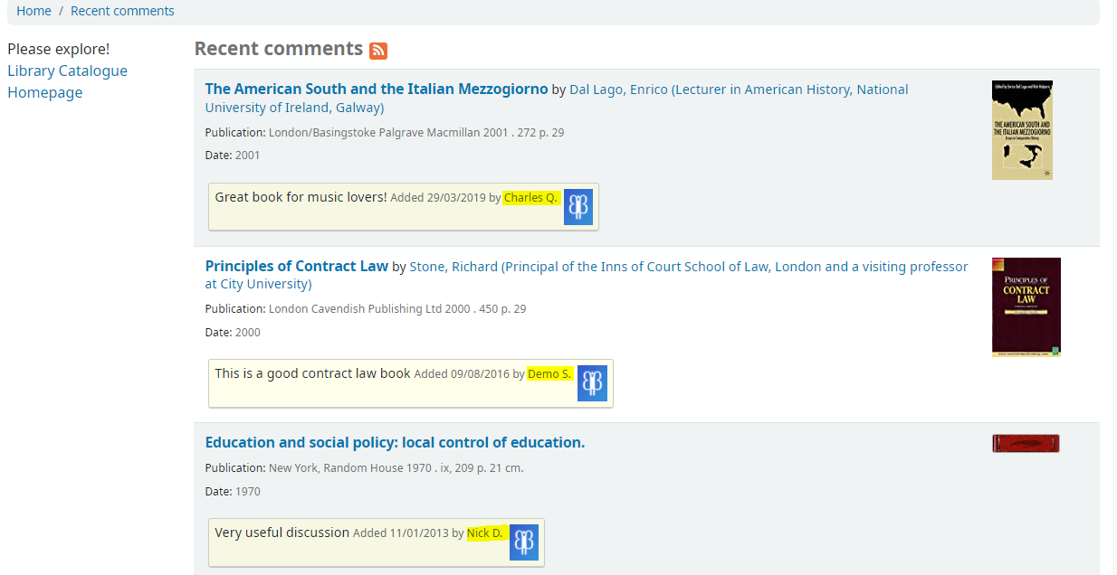This screenshot has height=575, width=1117.
Task: Open the Homepage sidebar link
Action: (44, 92)
